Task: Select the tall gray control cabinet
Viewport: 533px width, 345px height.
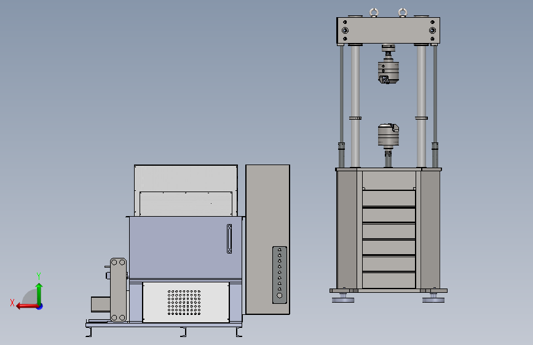Action: (x=268, y=240)
